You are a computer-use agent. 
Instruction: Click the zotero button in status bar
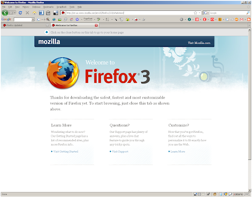click(238, 195)
